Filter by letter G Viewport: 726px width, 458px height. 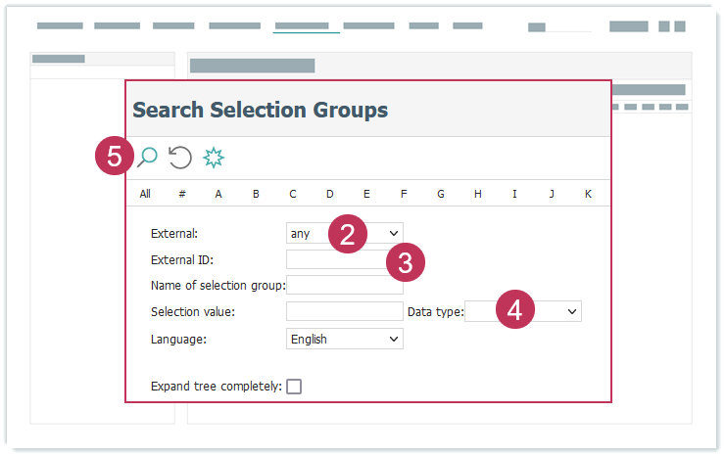coord(441,194)
